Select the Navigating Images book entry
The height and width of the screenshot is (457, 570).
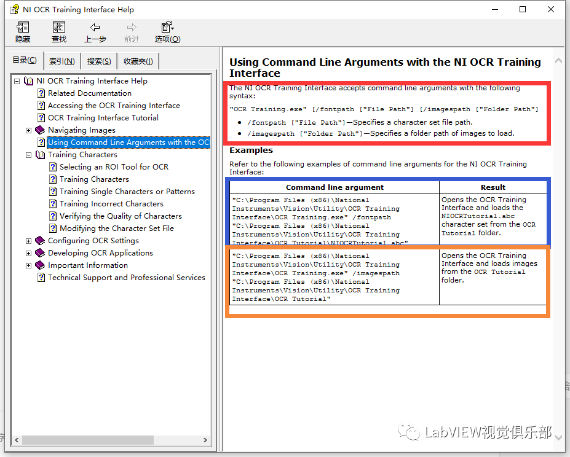click(82, 130)
